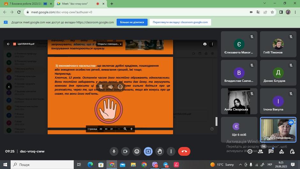This screenshot has width=300, height=169.
Task: Open more options in Meet control bar
Action: 171,151
